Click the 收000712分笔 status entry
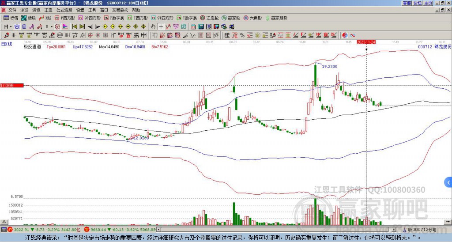The height and width of the screenshot is (242, 452). [x=422, y=230]
